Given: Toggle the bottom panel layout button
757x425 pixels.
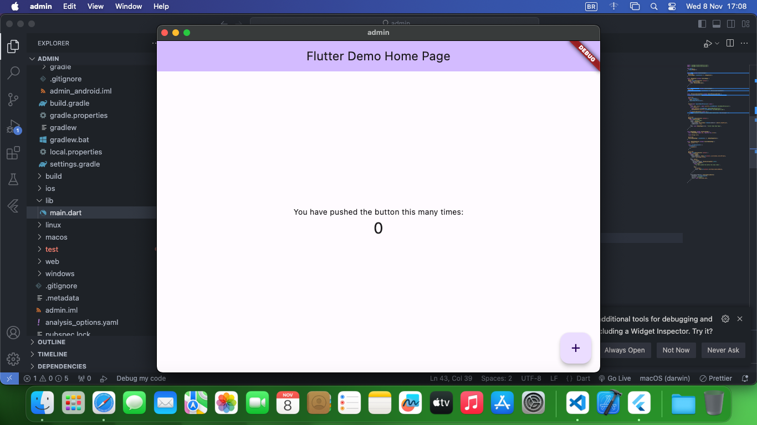Looking at the screenshot, I should pos(717,24).
